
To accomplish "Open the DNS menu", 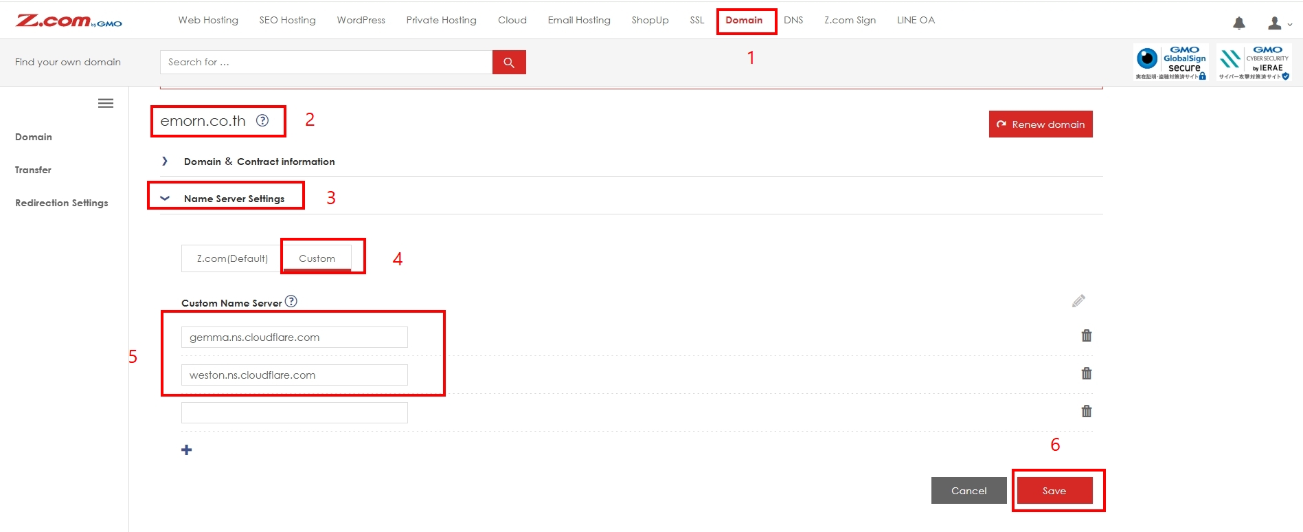I will point(793,20).
